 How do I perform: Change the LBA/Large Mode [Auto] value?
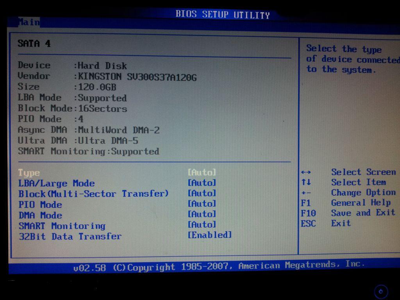202,183
